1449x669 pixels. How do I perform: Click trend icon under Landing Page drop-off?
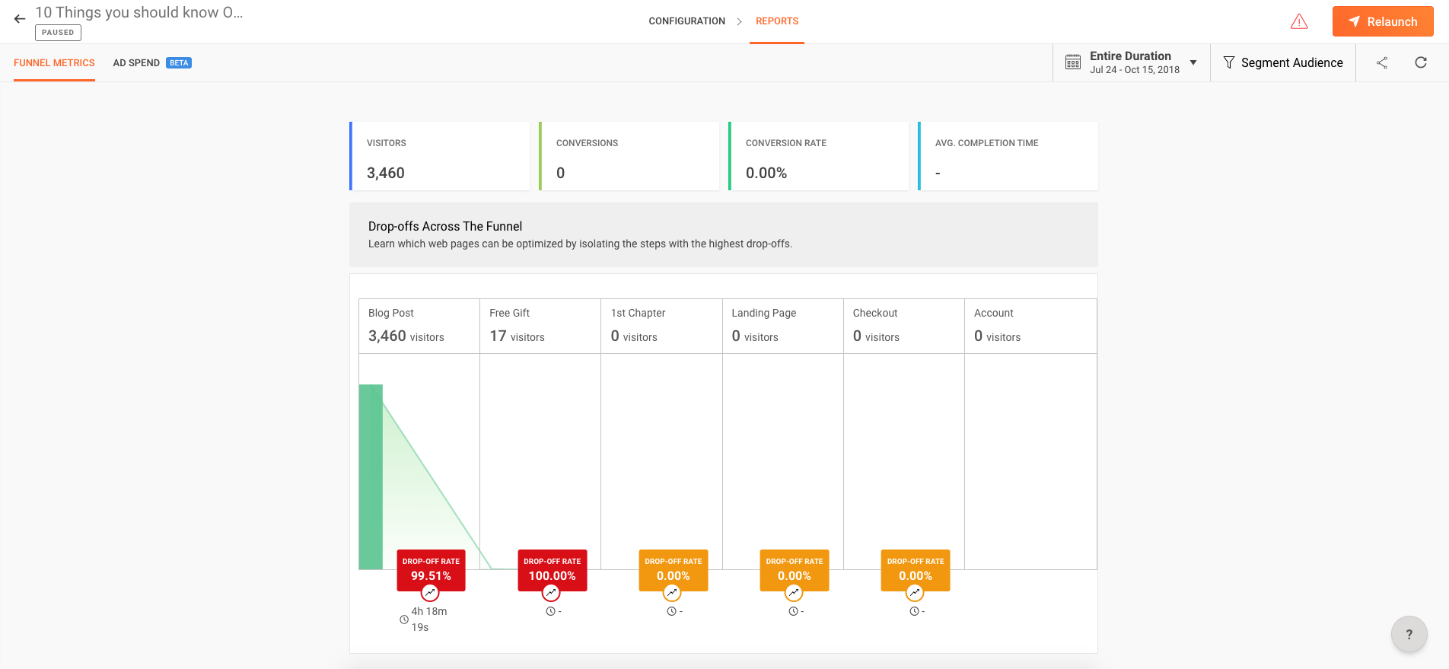pyautogui.click(x=794, y=592)
